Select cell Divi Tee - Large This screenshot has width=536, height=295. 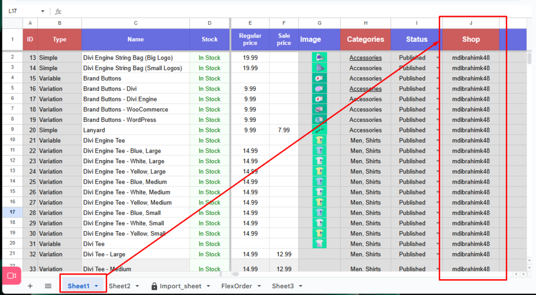coord(136,254)
